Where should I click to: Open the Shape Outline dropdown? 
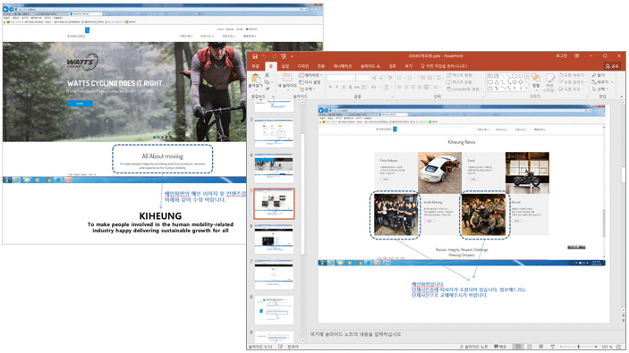click(573, 82)
